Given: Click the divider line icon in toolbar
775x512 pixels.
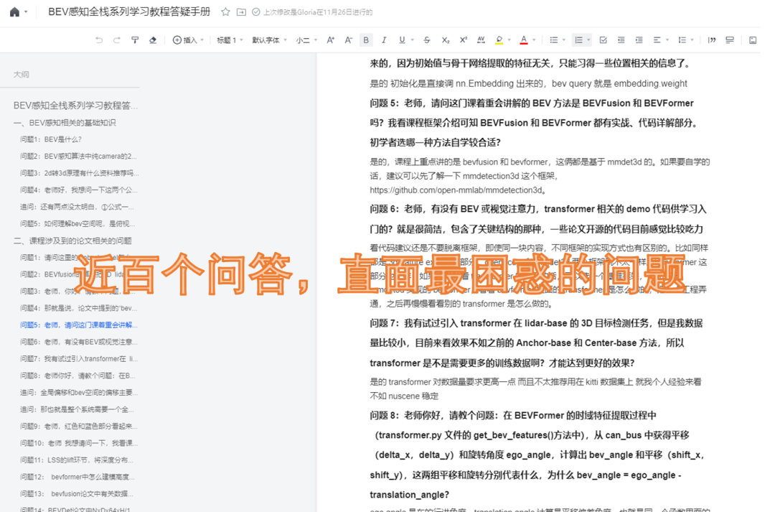Looking at the screenshot, I should (730, 40).
